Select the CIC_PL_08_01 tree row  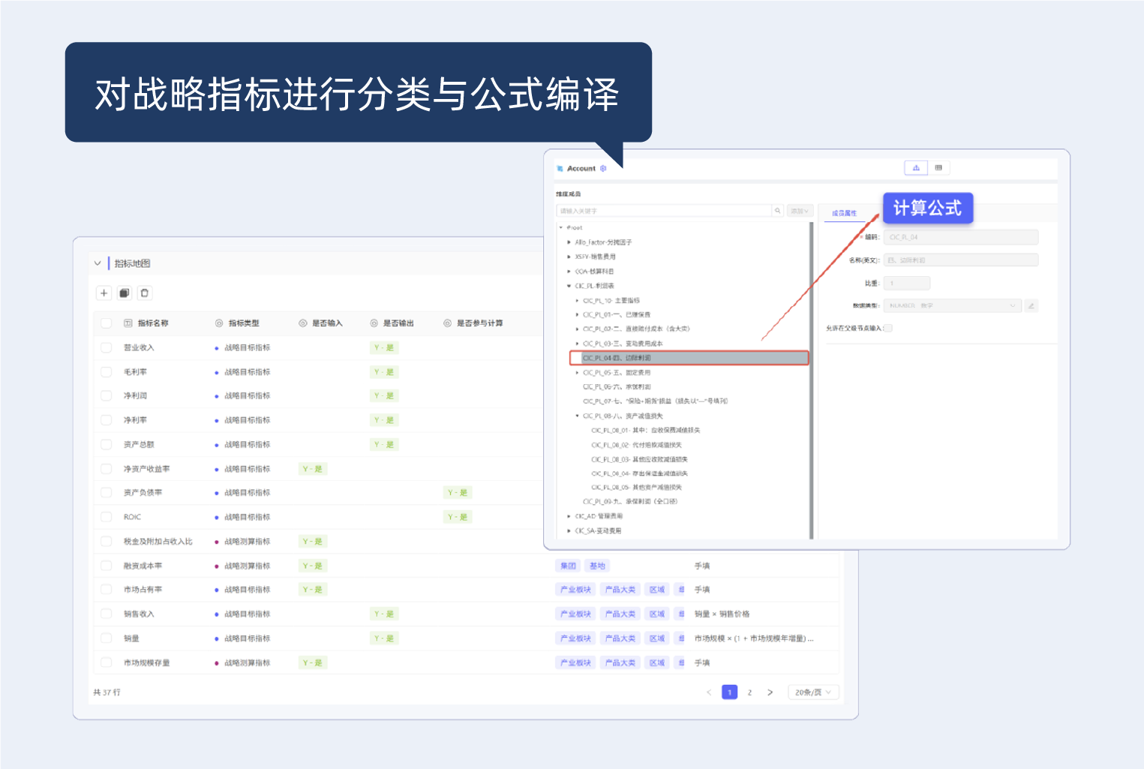point(645,431)
